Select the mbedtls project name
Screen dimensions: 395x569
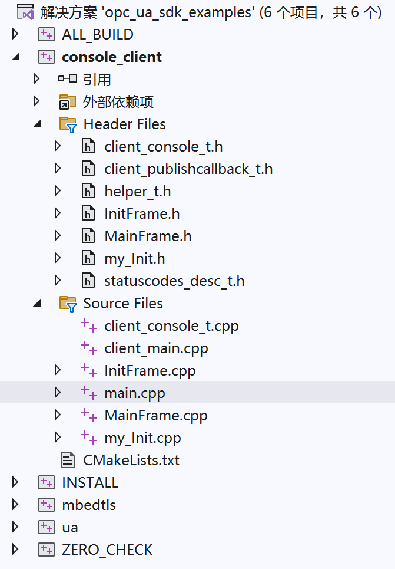pyautogui.click(x=89, y=505)
